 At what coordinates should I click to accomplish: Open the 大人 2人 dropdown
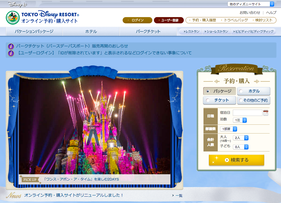(241, 138)
